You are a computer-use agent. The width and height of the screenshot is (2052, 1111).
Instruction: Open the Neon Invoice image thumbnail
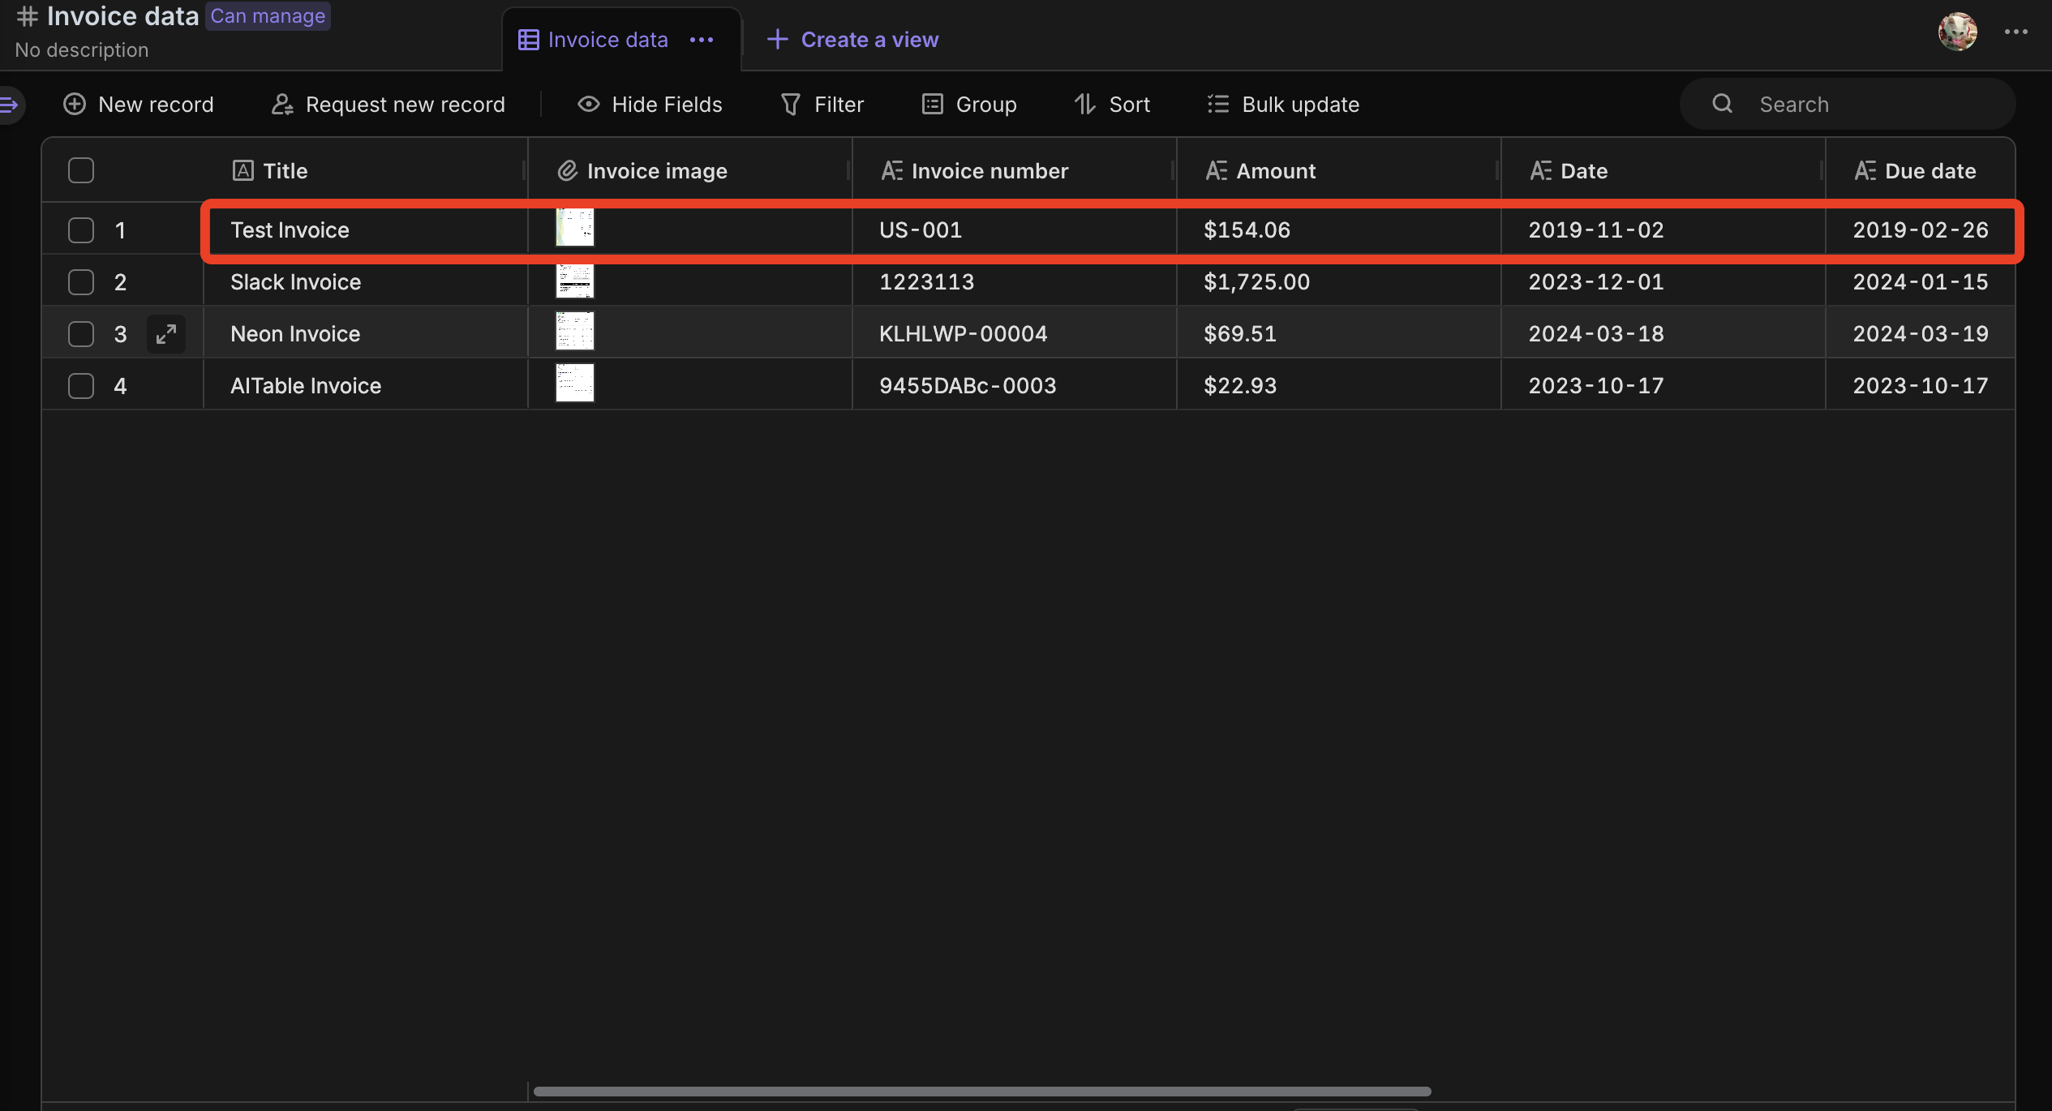coord(575,331)
